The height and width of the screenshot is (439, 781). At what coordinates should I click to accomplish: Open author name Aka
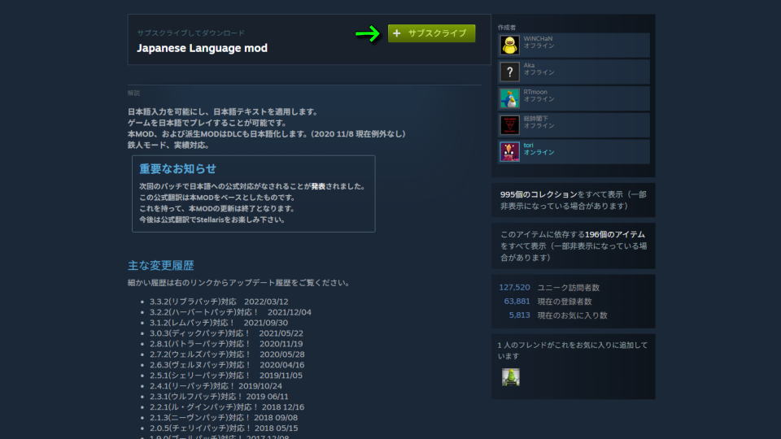pos(529,65)
